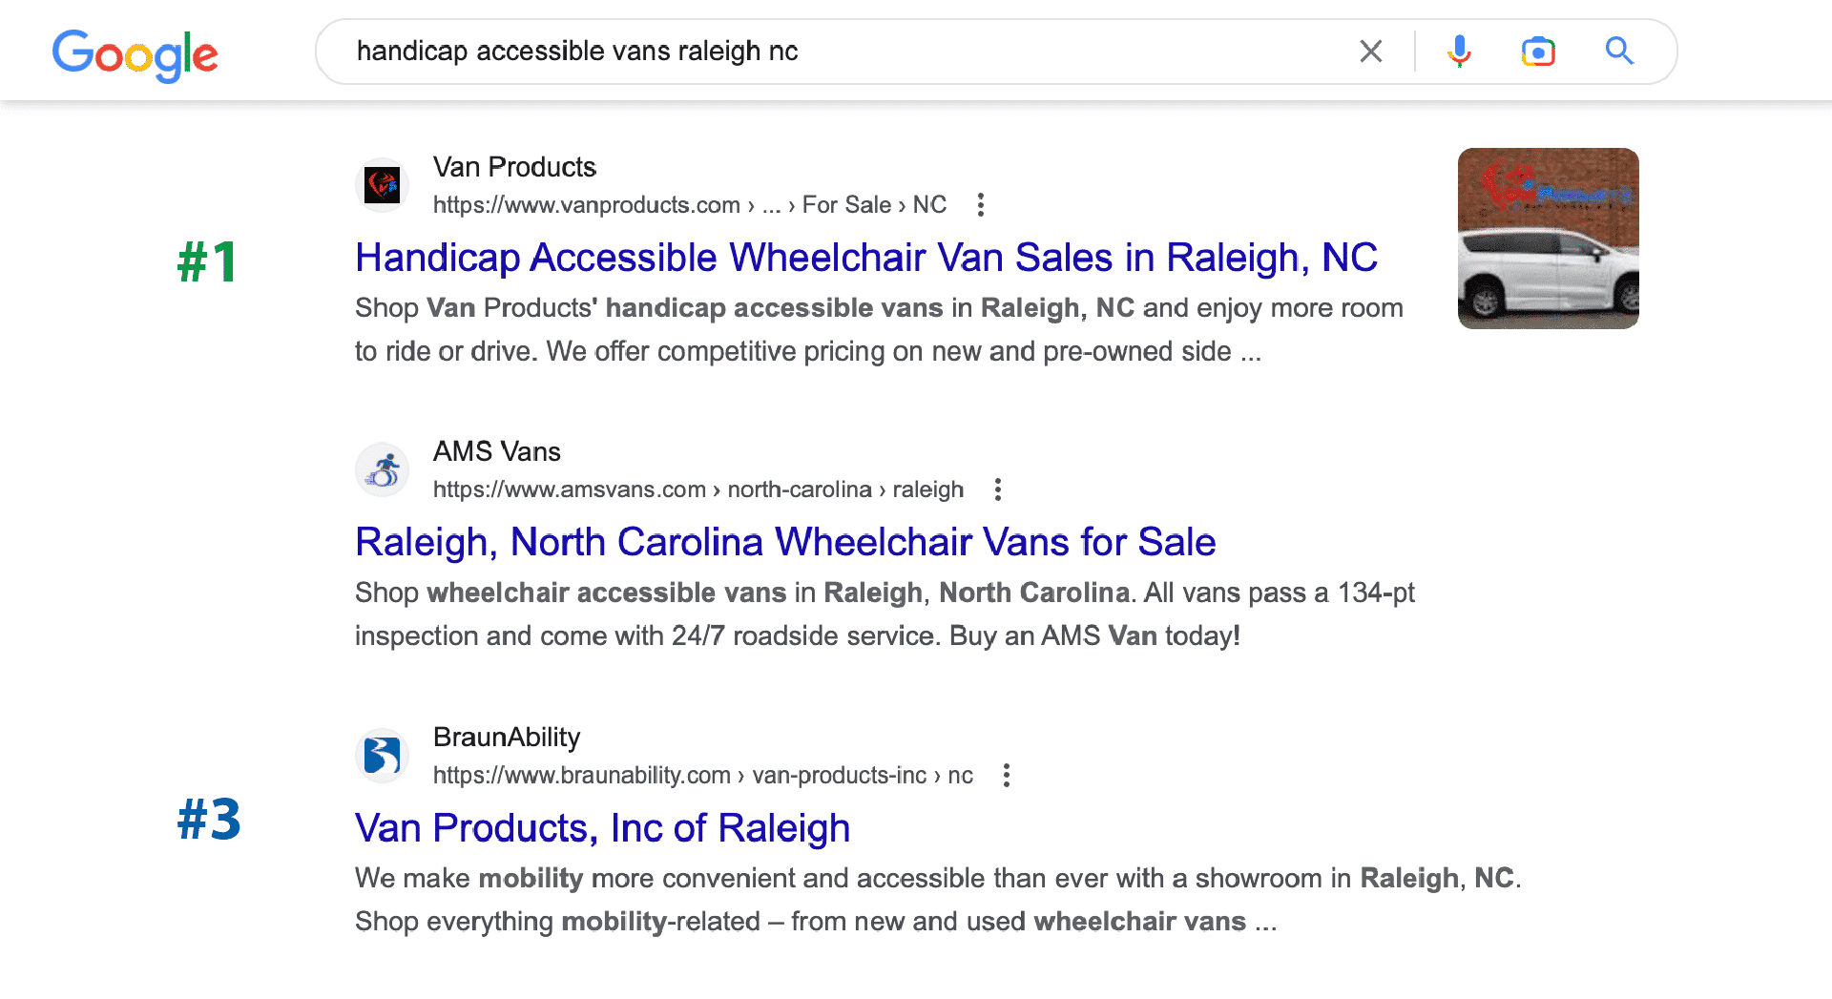Viewport: 1832px width, 999px height.
Task: Click the white van thumbnail image
Action: 1548,239
